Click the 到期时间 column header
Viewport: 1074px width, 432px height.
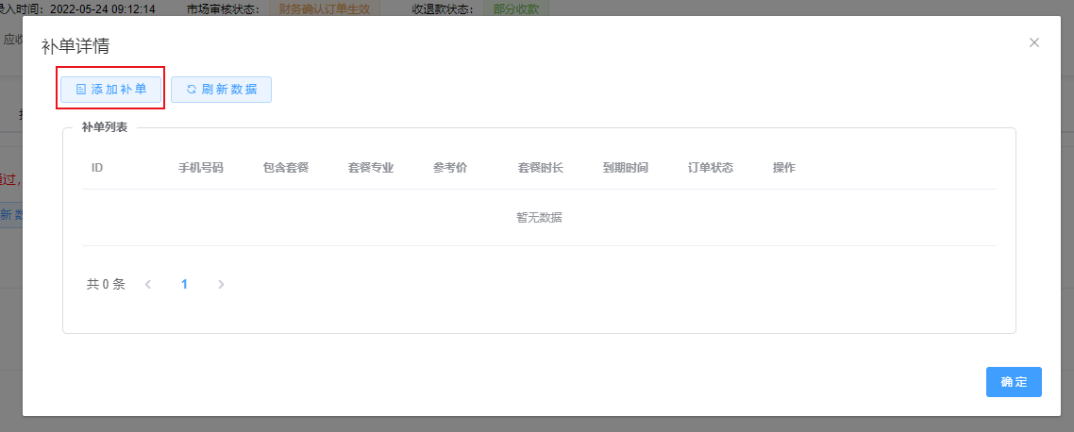[626, 168]
